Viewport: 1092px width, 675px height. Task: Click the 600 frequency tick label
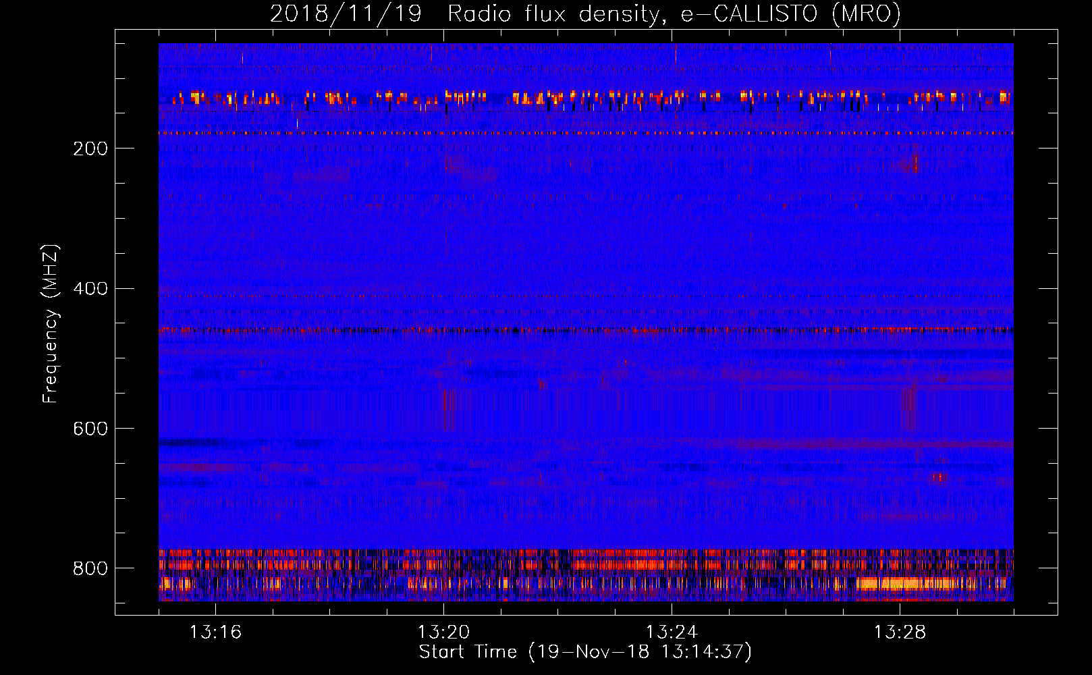pyautogui.click(x=90, y=429)
